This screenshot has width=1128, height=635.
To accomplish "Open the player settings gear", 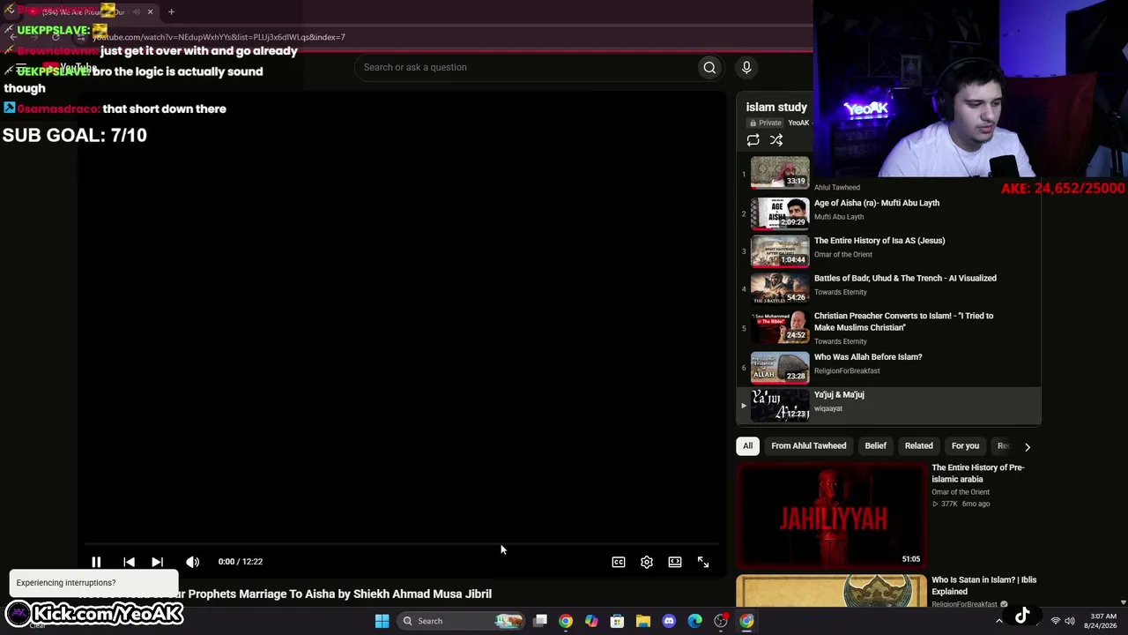I will coord(647,562).
